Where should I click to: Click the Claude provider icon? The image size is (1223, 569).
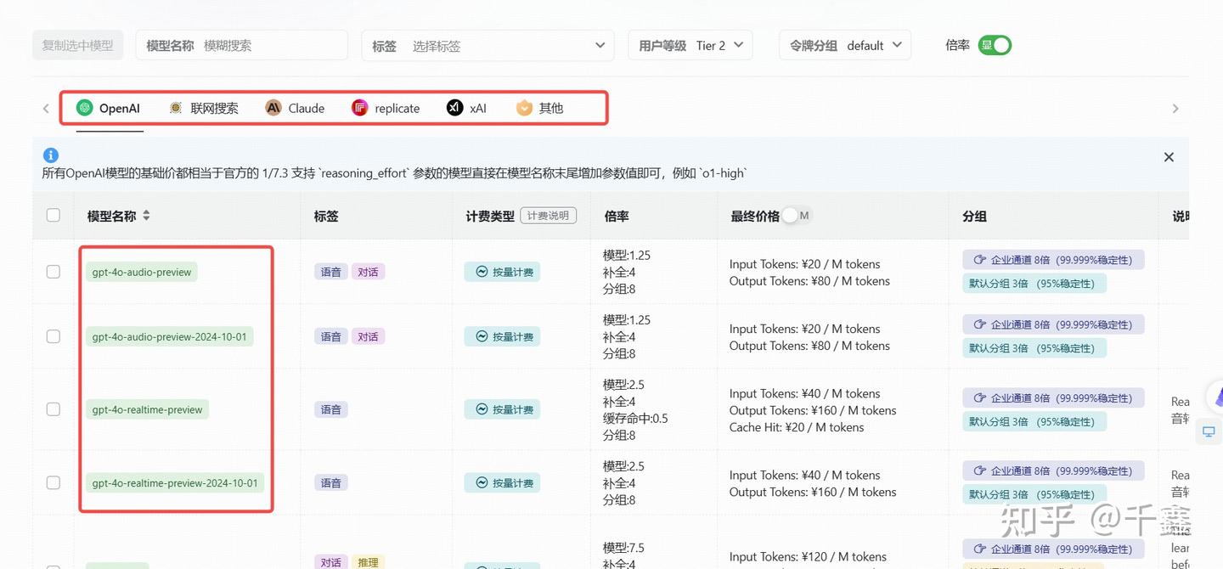point(273,108)
